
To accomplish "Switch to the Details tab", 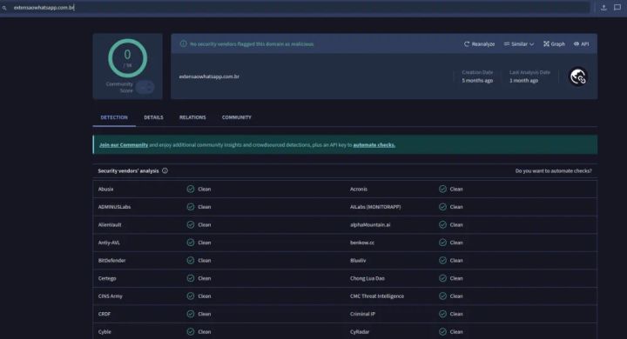I will pos(153,117).
